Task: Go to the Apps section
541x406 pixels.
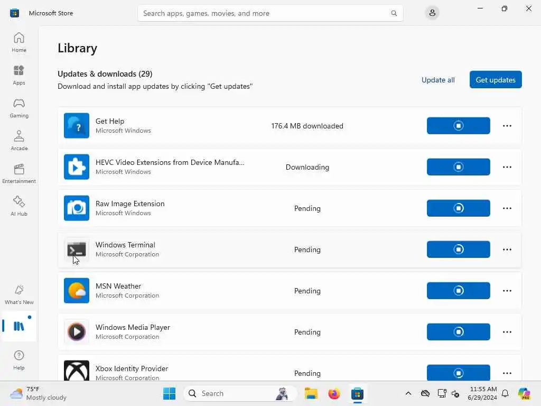Action: point(19,75)
